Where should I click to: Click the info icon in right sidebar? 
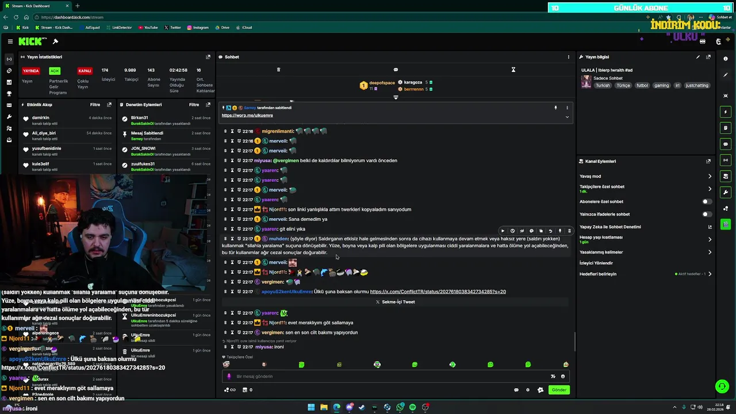pyautogui.click(x=726, y=59)
